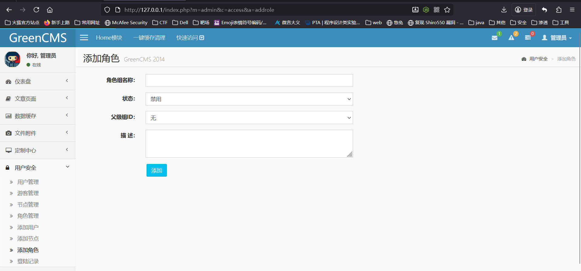The width and height of the screenshot is (581, 271).
Task: Open 角色管理 in the sidebar
Action: click(28, 216)
